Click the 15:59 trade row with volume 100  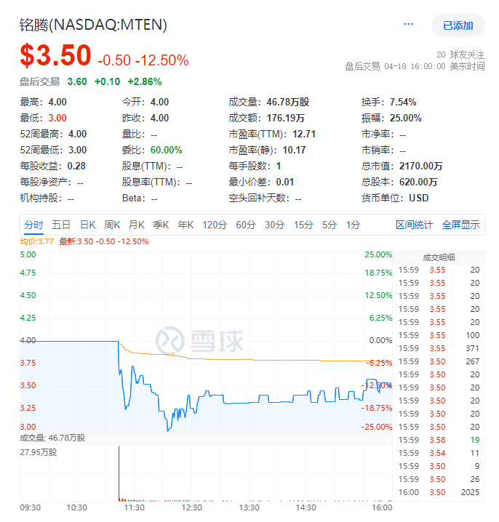[x=439, y=335]
